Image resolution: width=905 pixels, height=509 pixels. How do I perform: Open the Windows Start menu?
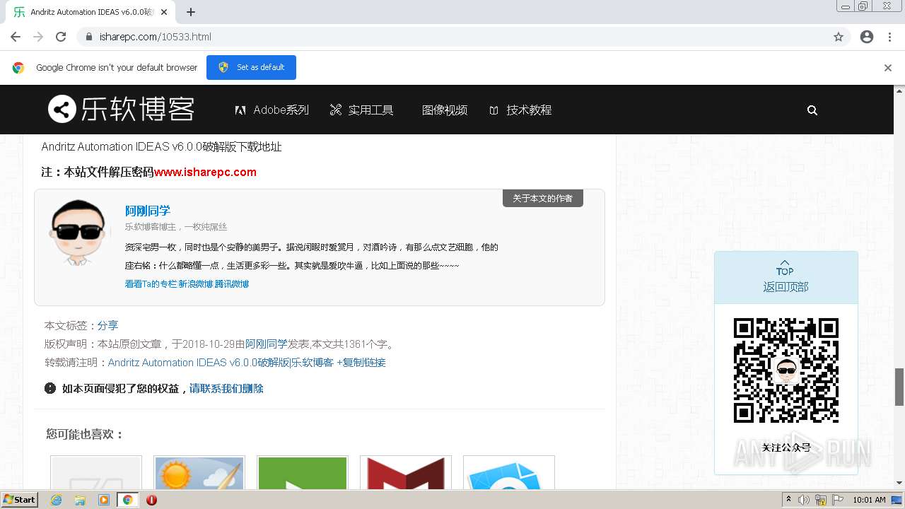19,499
